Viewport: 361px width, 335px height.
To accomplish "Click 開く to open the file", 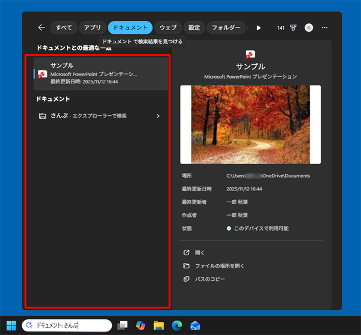I will pos(200,253).
